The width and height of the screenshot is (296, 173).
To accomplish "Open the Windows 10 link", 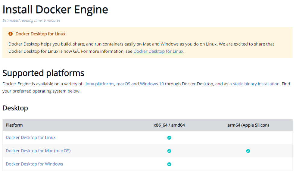I will [152, 84].
